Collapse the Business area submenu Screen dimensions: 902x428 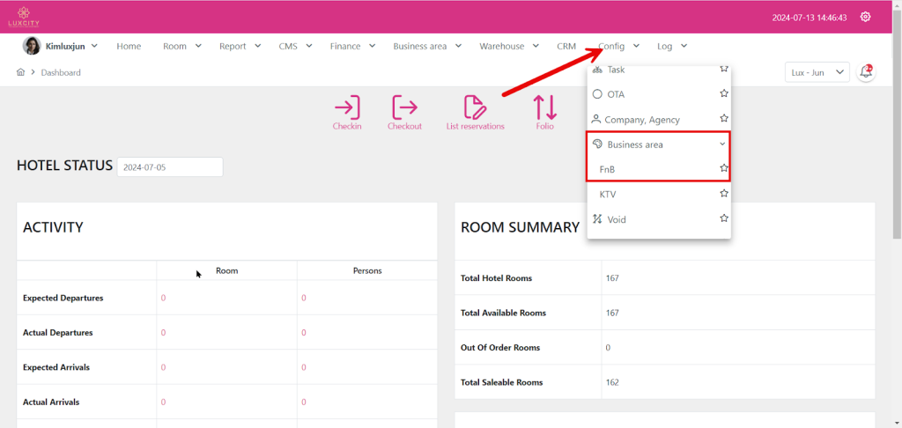click(x=722, y=144)
